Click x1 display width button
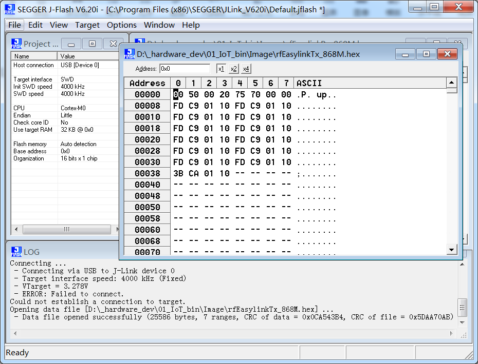478x364 pixels. pyautogui.click(x=221, y=68)
